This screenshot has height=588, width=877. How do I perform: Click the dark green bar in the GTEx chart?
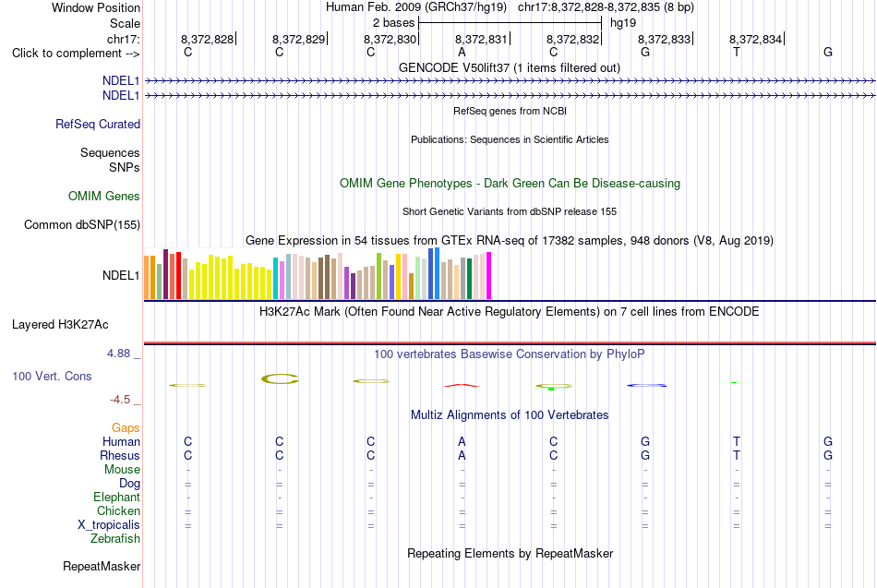tap(469, 279)
